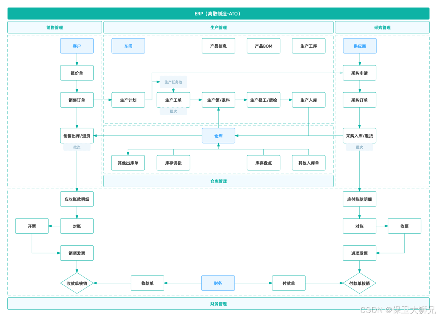Click the 付款单核销 diamond
Viewport: 437px width, 317px height.
pyautogui.click(x=360, y=283)
